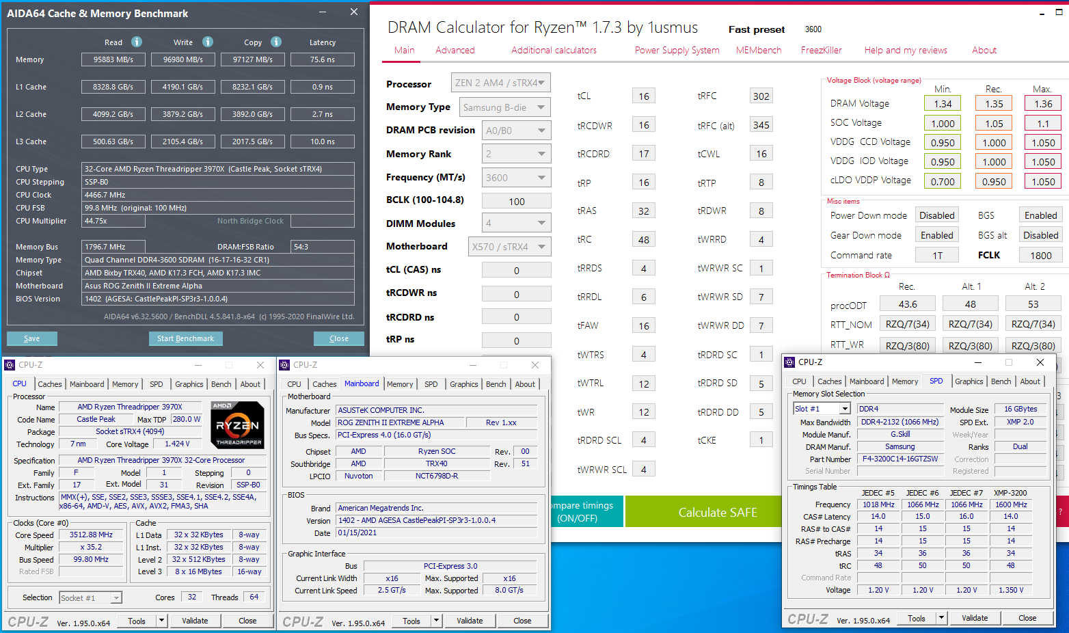Viewport: 1069px width, 633px height.
Task: Open Help and my reviews tab
Action: click(906, 50)
